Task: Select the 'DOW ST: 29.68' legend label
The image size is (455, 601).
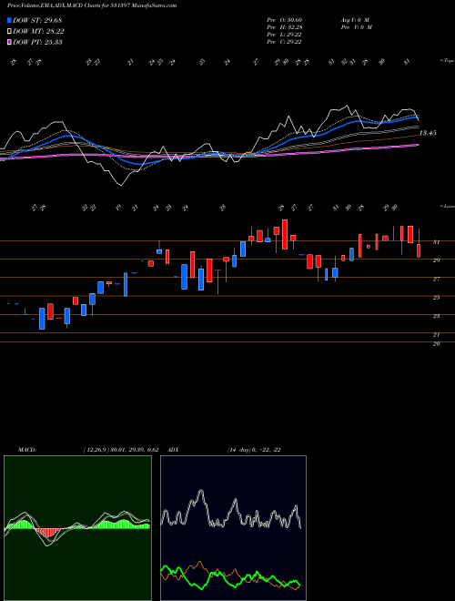Action: click(37, 20)
